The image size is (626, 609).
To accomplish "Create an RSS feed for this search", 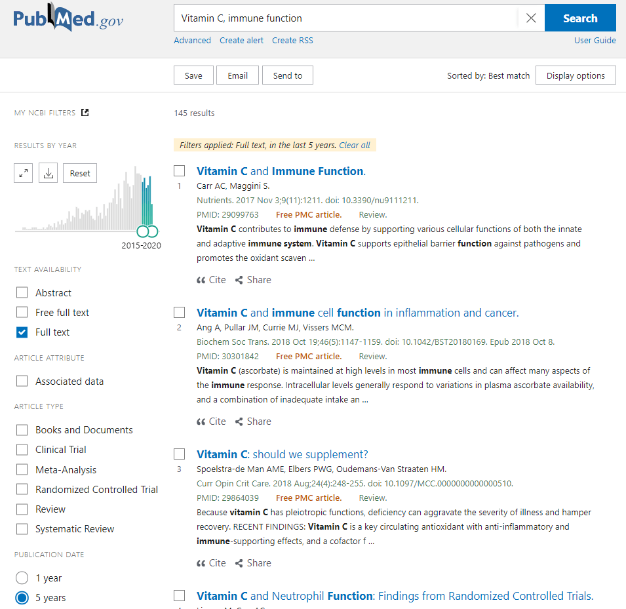I will (x=292, y=40).
